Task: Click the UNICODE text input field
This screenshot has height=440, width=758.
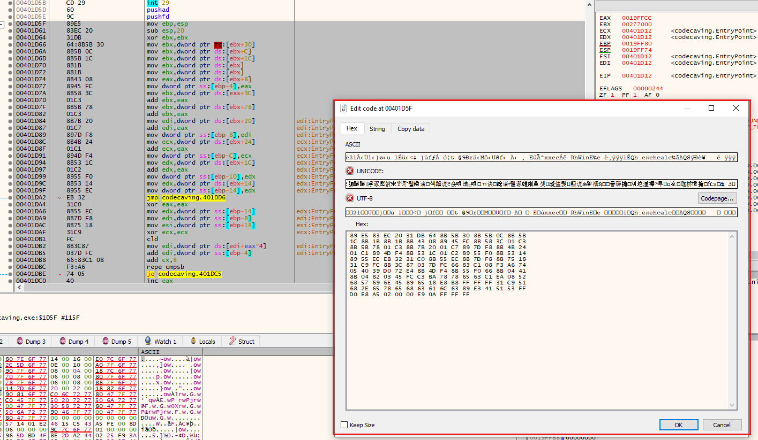Action: coord(541,184)
